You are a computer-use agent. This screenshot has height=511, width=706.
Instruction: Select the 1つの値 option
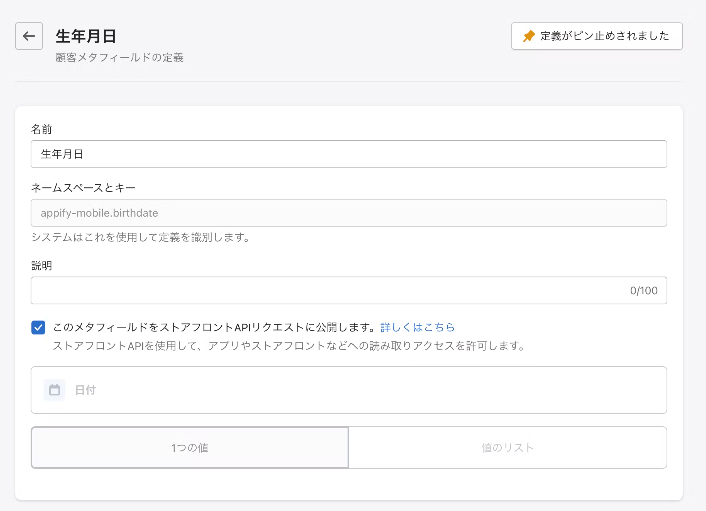(190, 448)
